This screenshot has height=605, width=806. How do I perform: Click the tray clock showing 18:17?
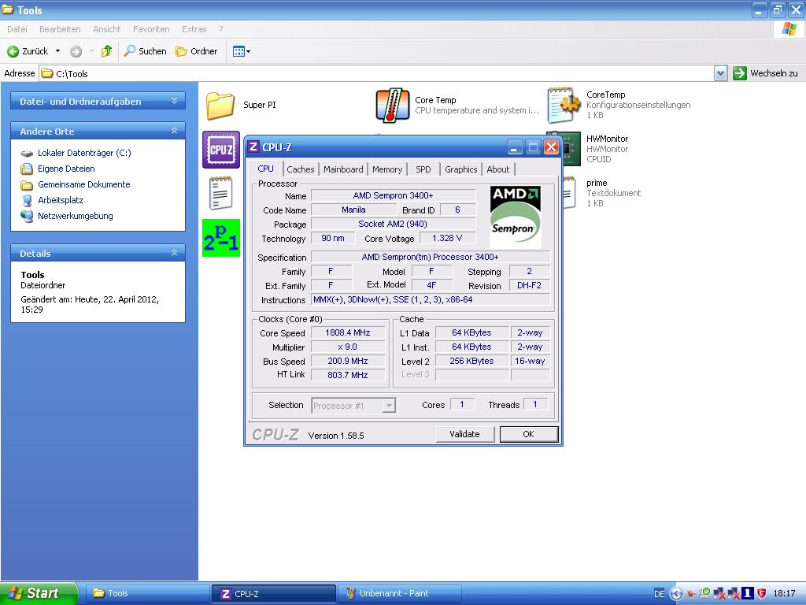tap(784, 594)
